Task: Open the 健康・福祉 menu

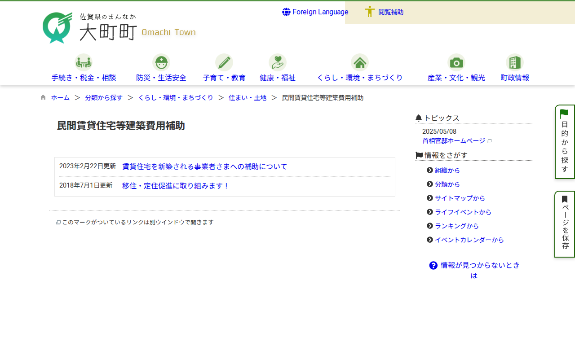Action: click(278, 78)
